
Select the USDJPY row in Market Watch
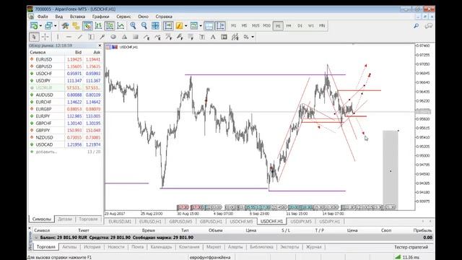pos(66,80)
